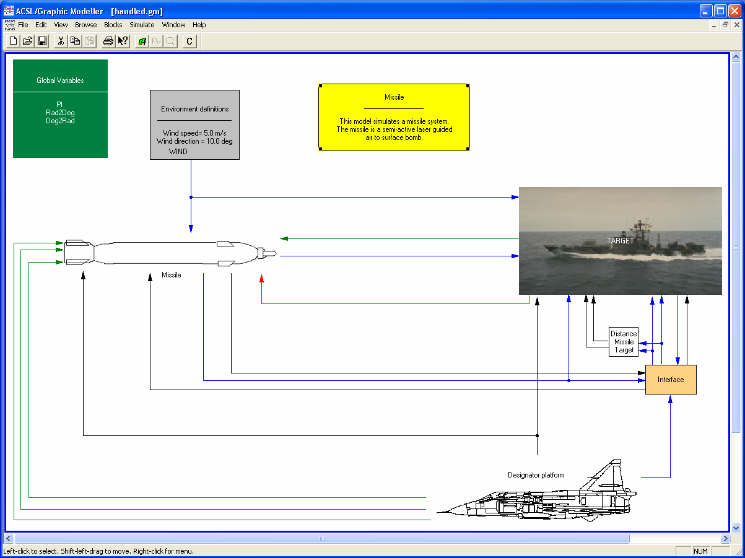Click the horizontal scrollbar right arrow
This screenshot has width=745, height=558.
pos(725,538)
